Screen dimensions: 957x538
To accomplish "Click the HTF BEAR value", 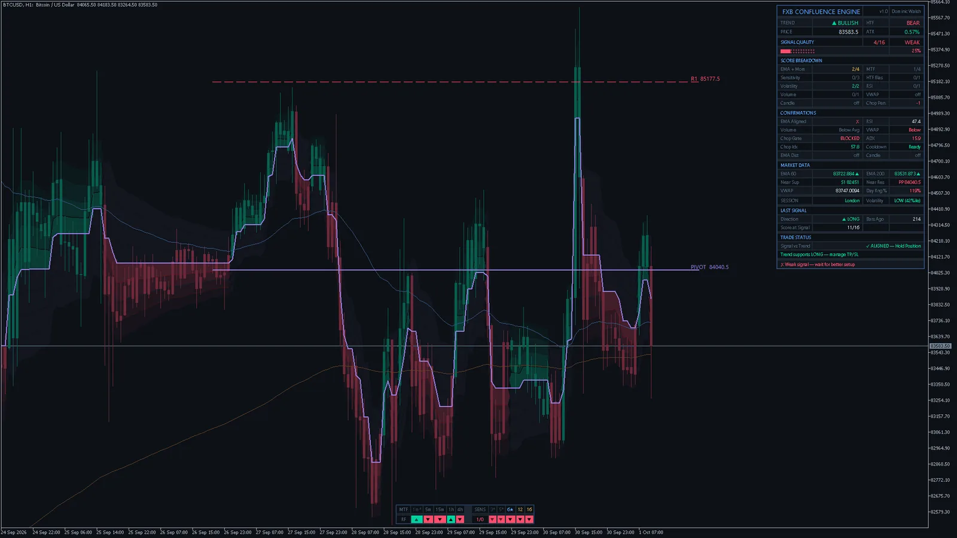I will (913, 23).
